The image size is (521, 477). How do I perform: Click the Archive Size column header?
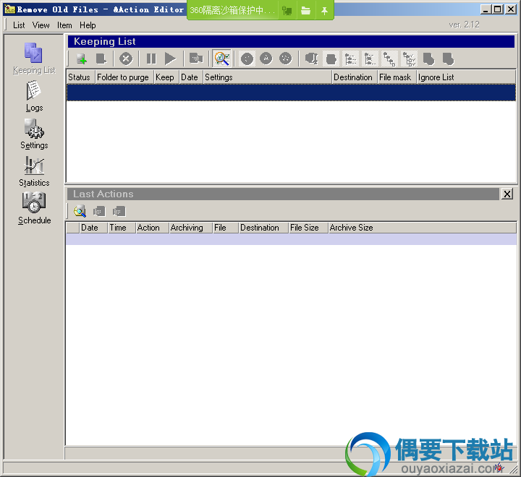(x=423, y=228)
